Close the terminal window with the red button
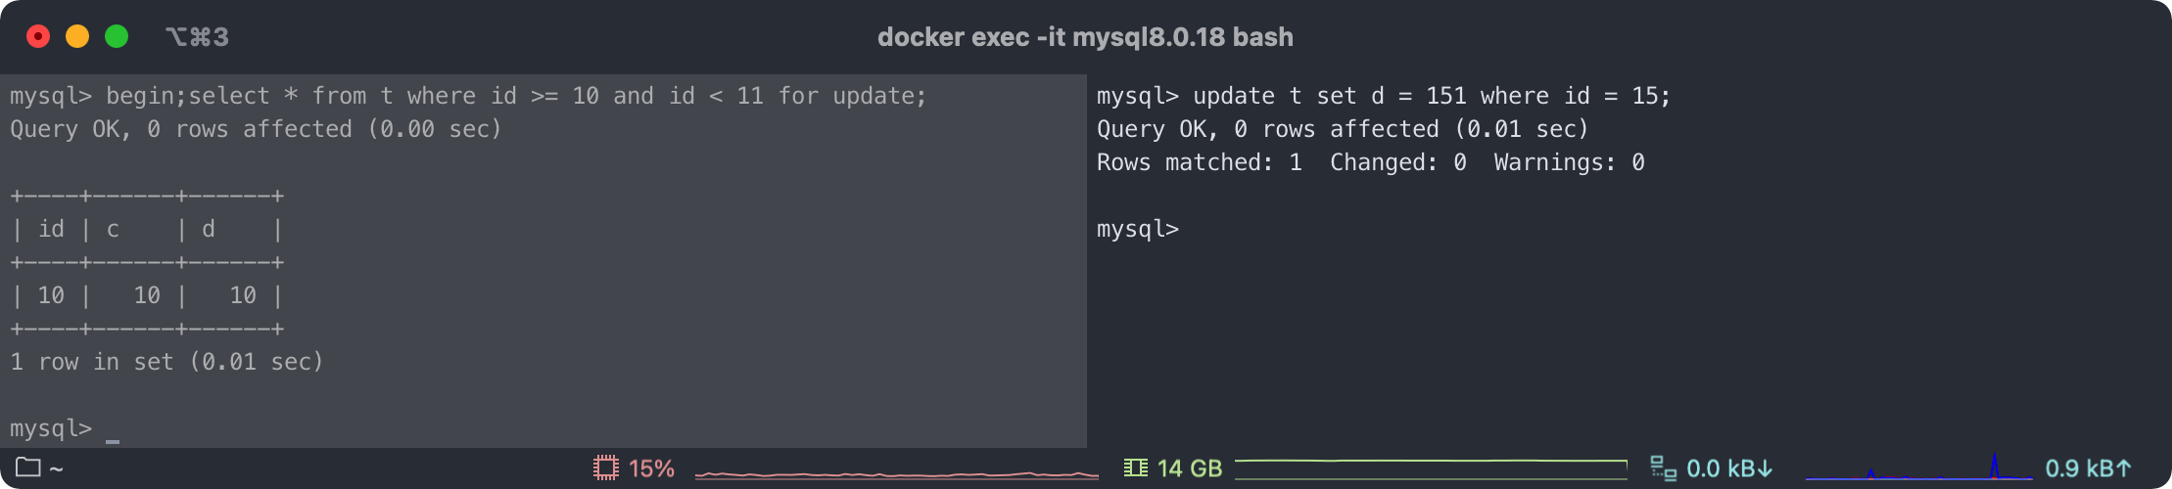The height and width of the screenshot is (489, 2172). [x=38, y=37]
